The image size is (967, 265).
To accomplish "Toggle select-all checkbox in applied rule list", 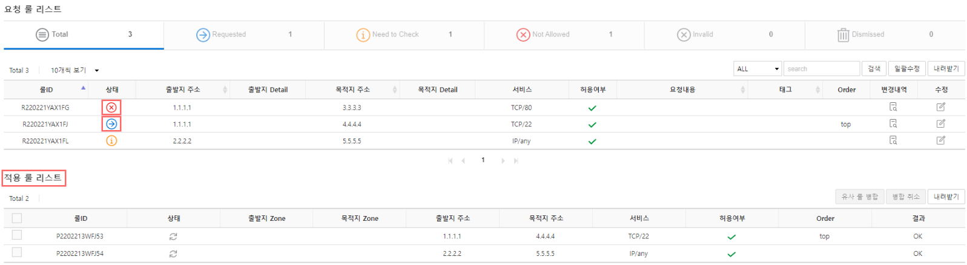I will [x=17, y=218].
